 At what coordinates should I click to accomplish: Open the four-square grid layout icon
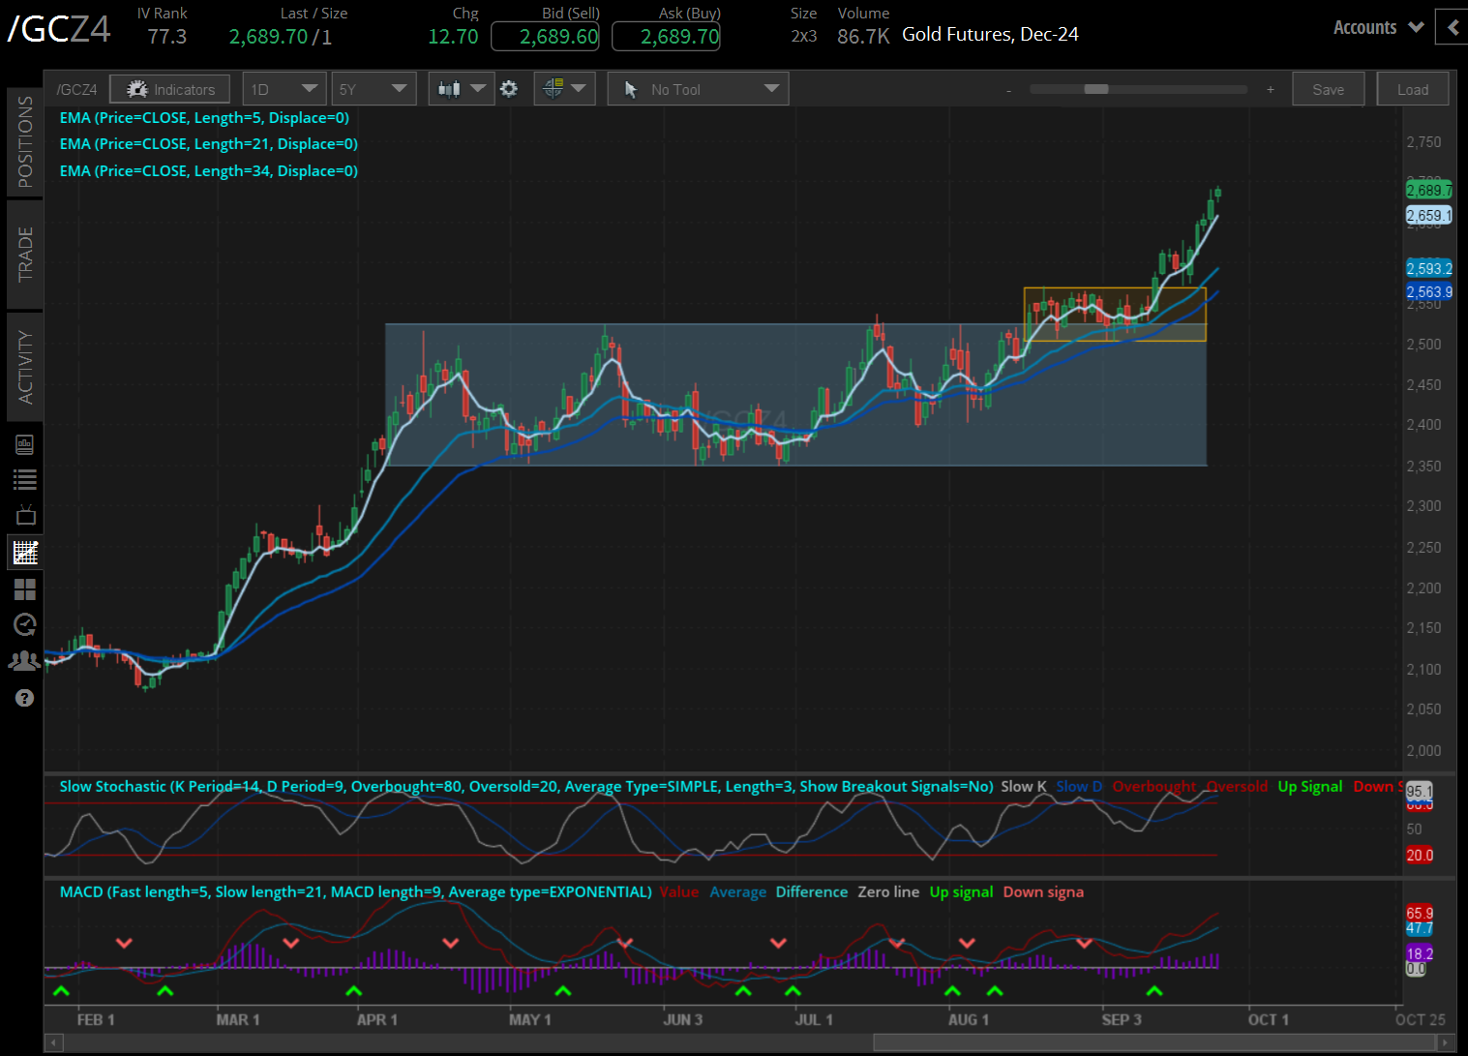coord(25,588)
